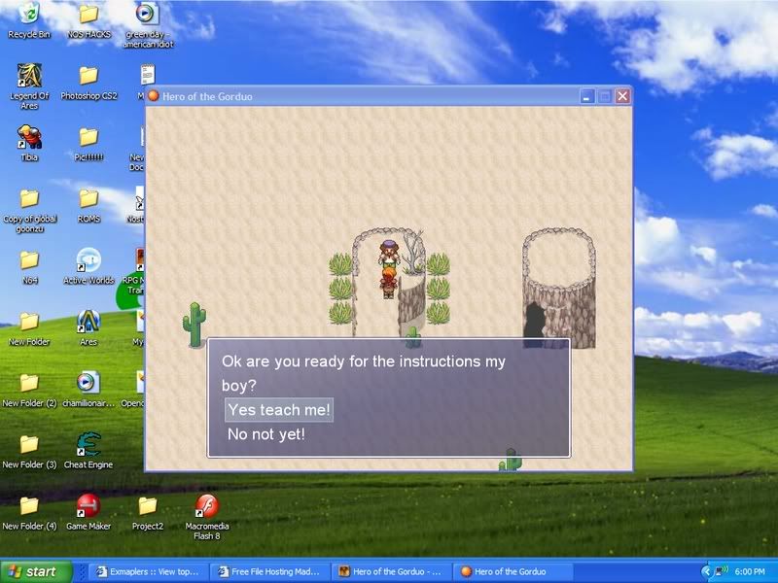Click the Macromedia Flash 8 icon
778x583 pixels.
(x=206, y=506)
